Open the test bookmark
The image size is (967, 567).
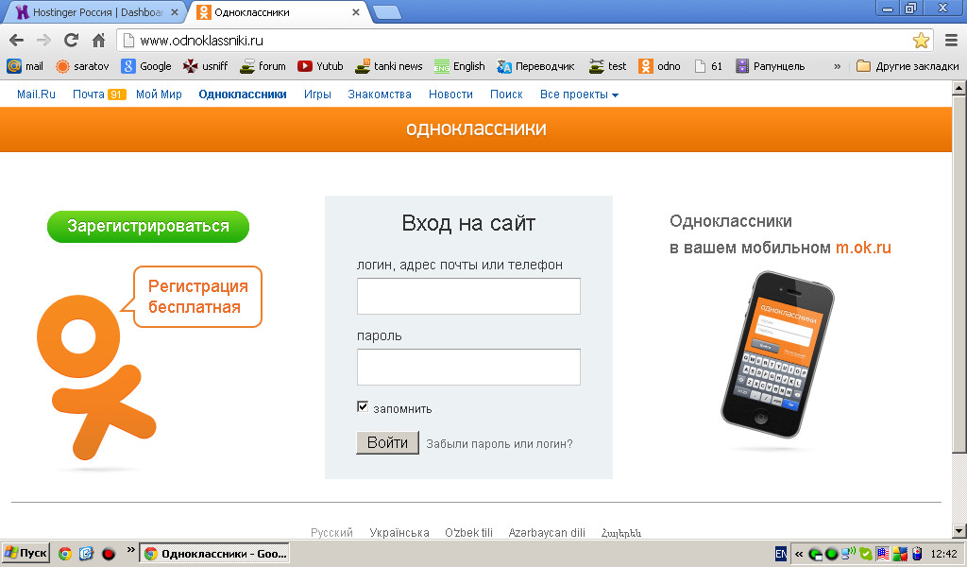pyautogui.click(x=607, y=66)
